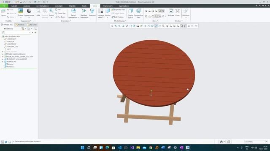This screenshot has height=151, width=270.
Task: Click the Model Tree filter funnel icon
Action: 3,33
